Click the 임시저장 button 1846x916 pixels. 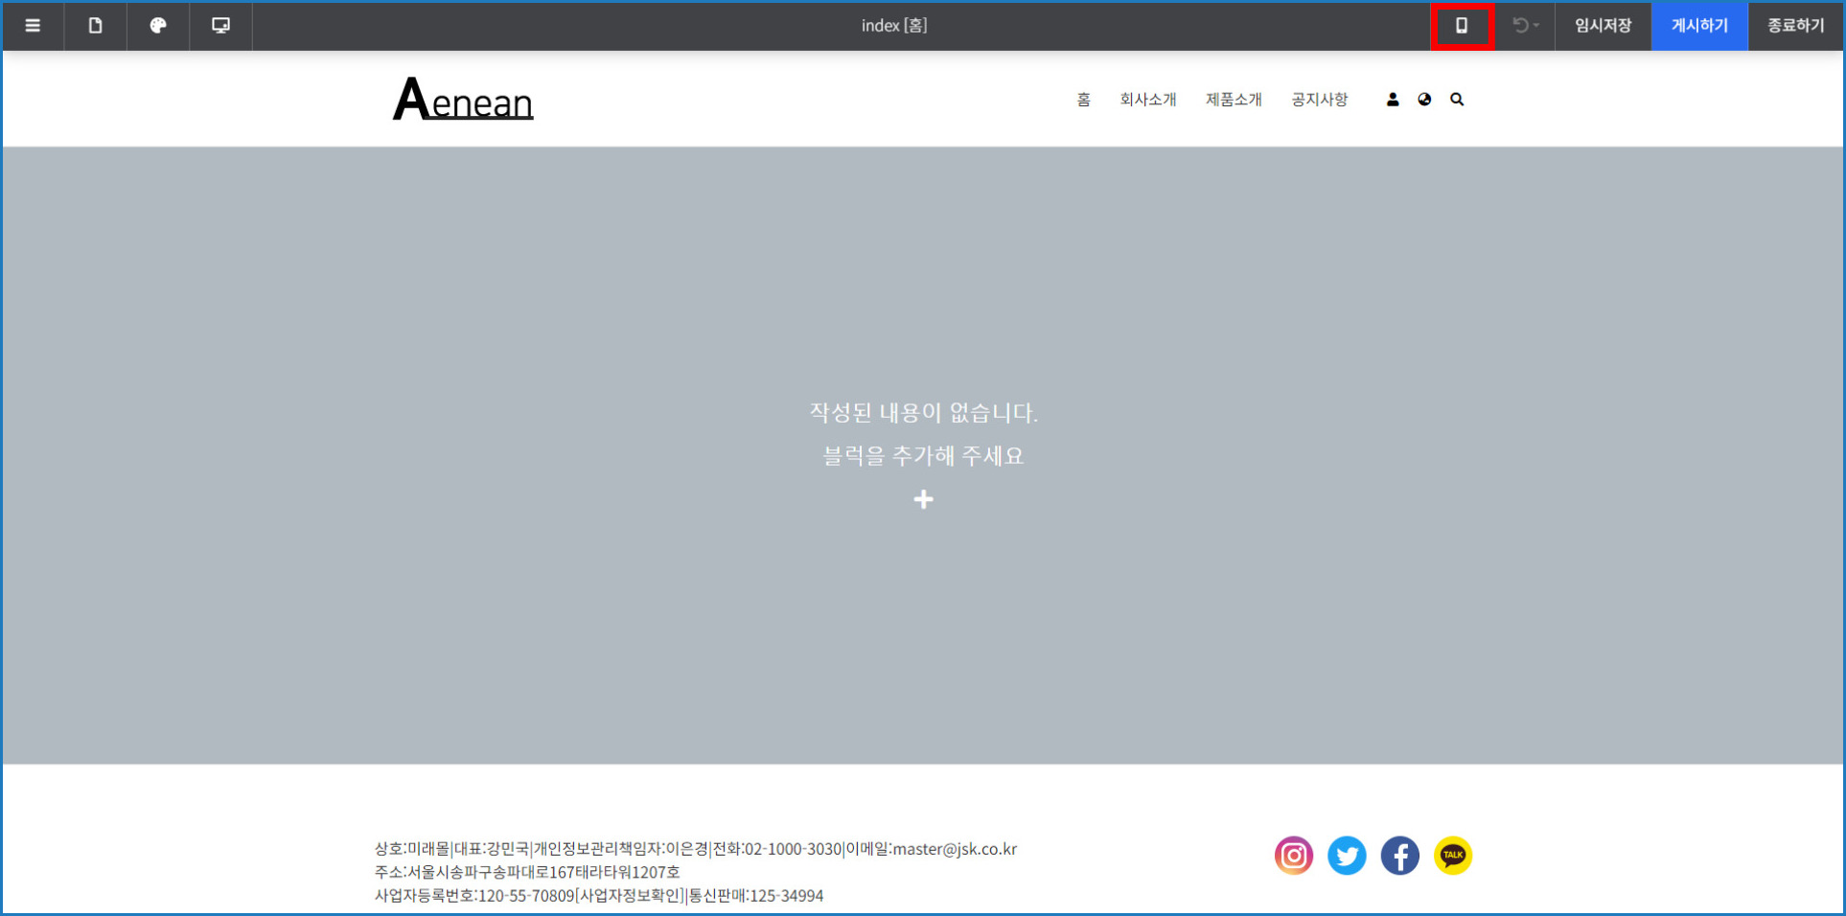(x=1603, y=26)
